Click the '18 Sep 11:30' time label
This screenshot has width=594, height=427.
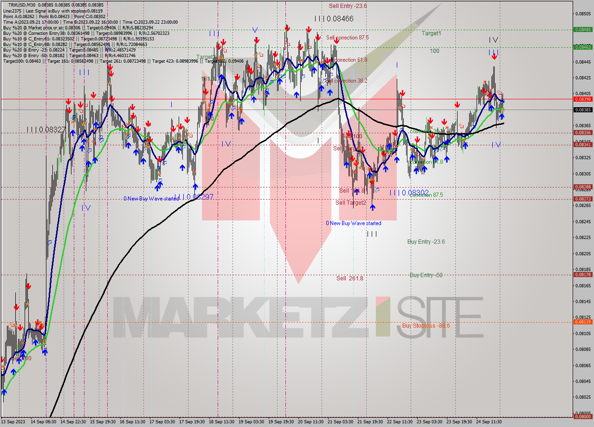[x=222, y=422]
